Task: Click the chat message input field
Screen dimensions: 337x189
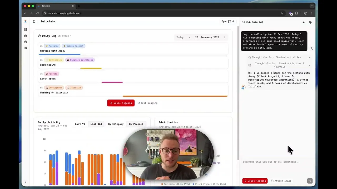Action: (x=276, y=162)
